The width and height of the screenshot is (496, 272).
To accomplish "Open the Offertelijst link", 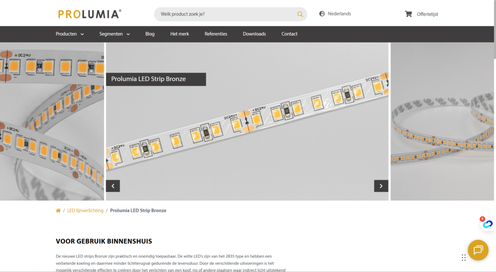I will [427, 14].
